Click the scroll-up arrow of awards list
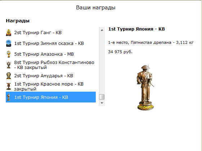The height and width of the screenshot is (151, 202). pyautogui.click(x=102, y=30)
